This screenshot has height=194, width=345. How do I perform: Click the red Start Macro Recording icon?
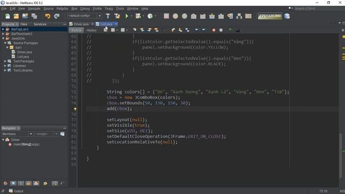tap(213, 30)
